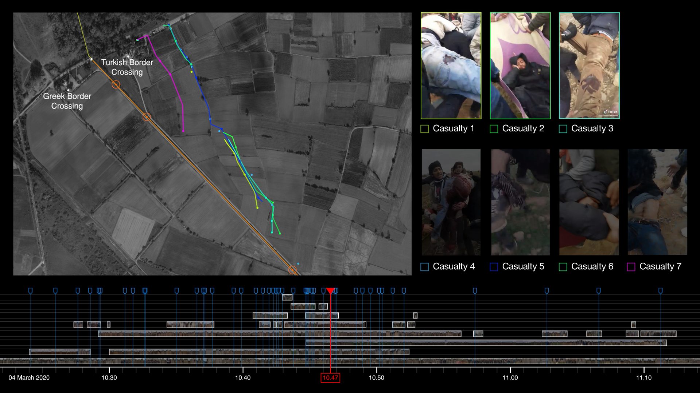Screen dimensions: 700x393
Task: Toggle the Casualty 5 checkbox
Action: tap(494, 267)
